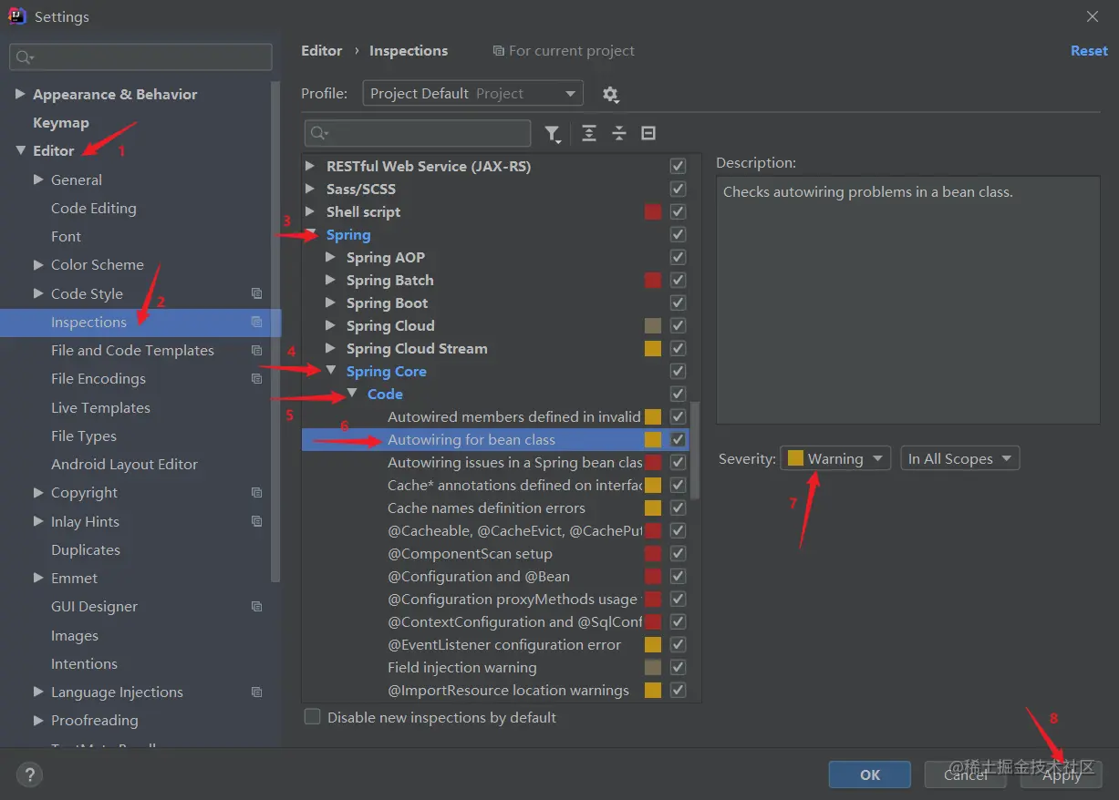Click the Apply button
The height and width of the screenshot is (800, 1119).
tap(1061, 774)
